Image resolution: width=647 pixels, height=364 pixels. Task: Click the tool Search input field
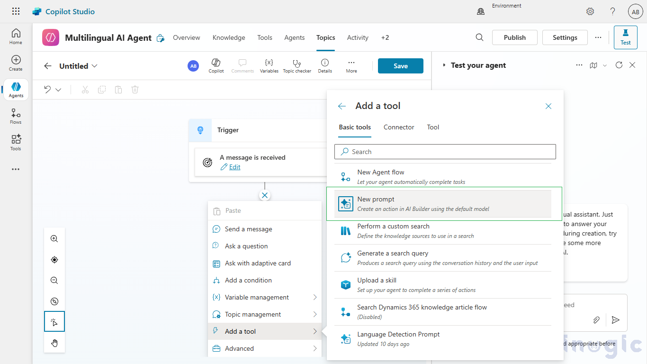(445, 152)
